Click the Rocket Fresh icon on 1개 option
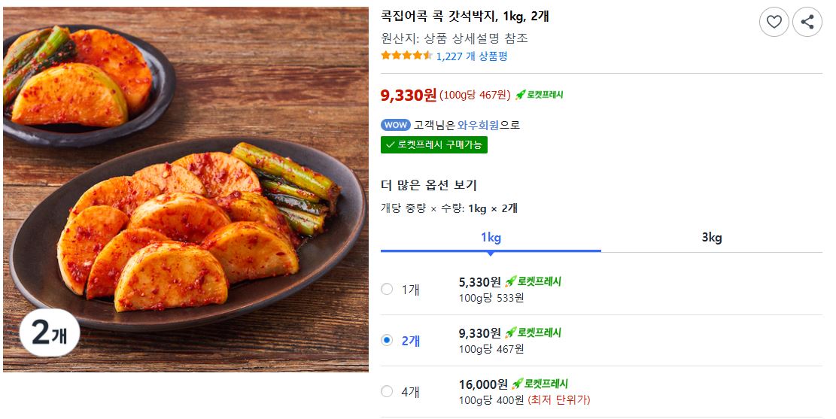Image resolution: width=836 pixels, height=419 pixels. pos(534,281)
